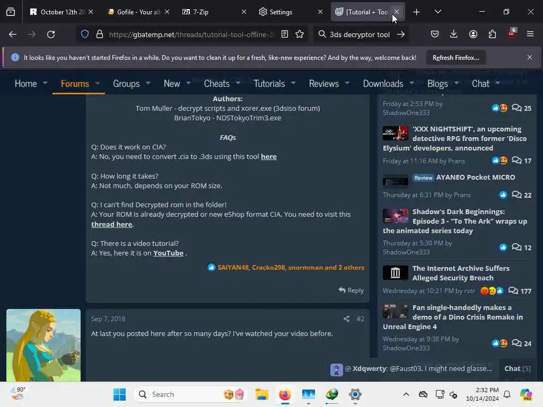Viewport: 543px width, 407px height.
Task: Open the extensions puzzle icon
Action: click(x=492, y=34)
